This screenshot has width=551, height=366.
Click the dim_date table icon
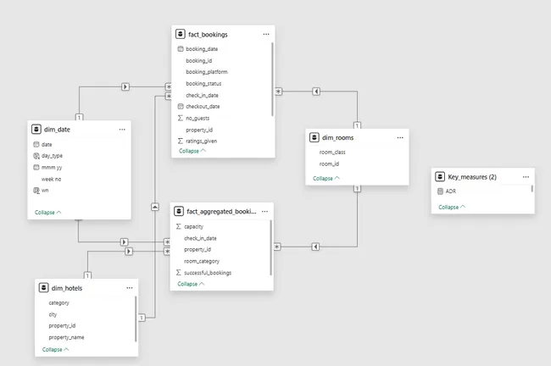click(x=36, y=130)
